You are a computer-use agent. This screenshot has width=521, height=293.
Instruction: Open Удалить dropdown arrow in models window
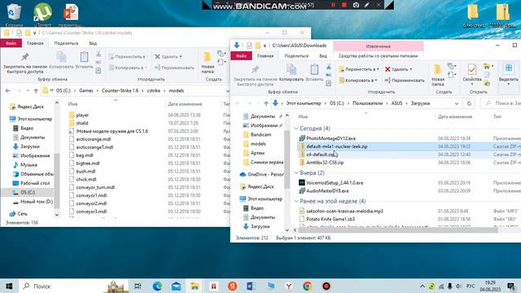[x=181, y=56]
